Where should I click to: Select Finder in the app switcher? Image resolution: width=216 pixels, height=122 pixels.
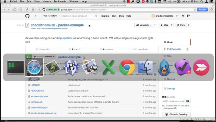coord(145,67)
